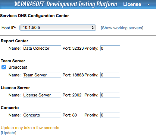Click the Services DNS Configuration Center heading
Image resolution: width=156 pixels, height=138 pixels.
click(34, 16)
